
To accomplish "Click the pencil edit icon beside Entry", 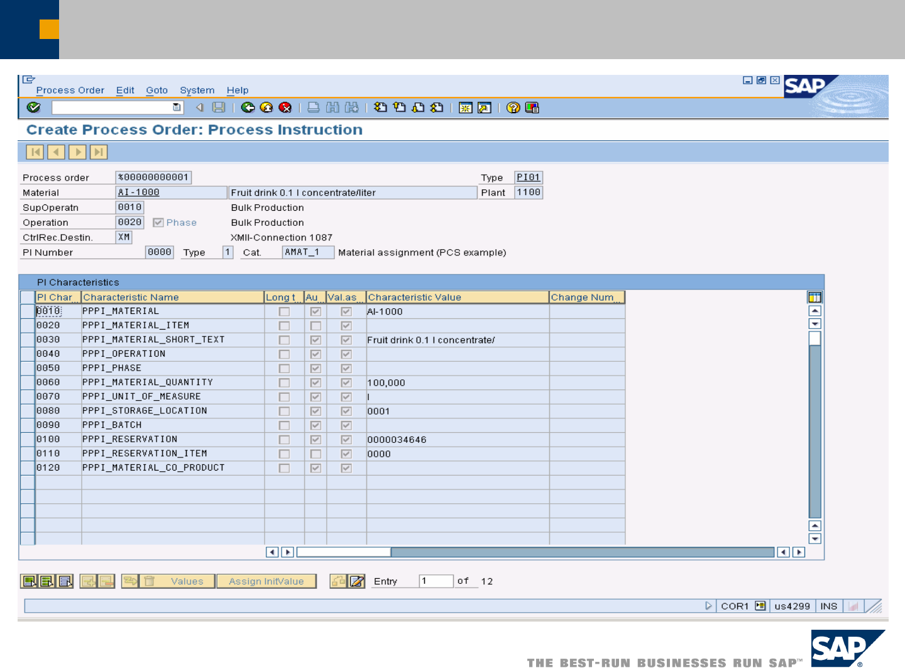I will [x=357, y=581].
